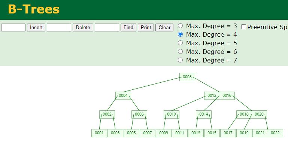Image resolution: width=288 pixels, height=147 pixels.
Task: Select Max. Degree = 3 radio button
Action: (181, 26)
